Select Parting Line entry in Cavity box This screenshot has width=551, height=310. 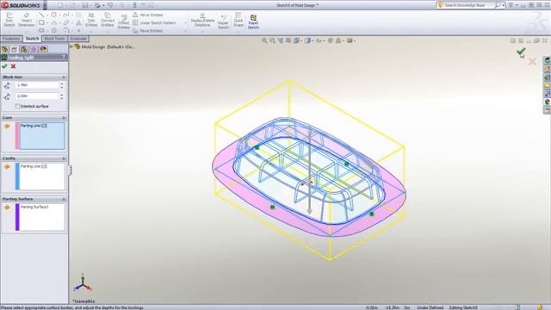tap(34, 166)
